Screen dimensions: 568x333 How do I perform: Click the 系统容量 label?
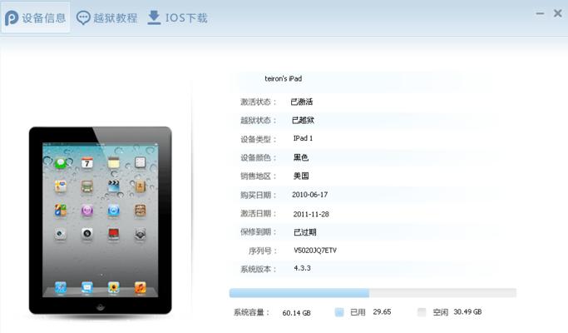click(252, 312)
